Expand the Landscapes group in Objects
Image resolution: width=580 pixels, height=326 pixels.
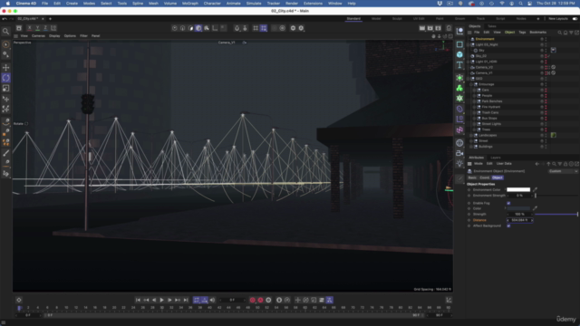coord(471,135)
